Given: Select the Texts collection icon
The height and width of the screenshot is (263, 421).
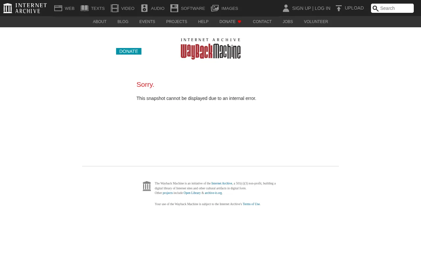Looking at the screenshot, I should pos(85,8).
